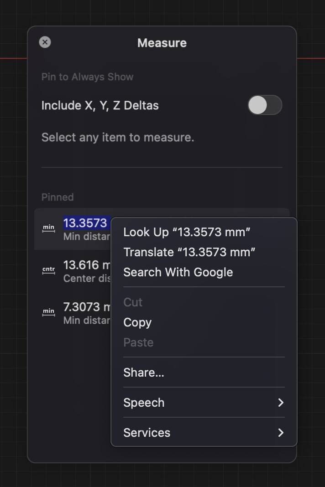Choose Translate "13.3573 mm"

pos(189,252)
